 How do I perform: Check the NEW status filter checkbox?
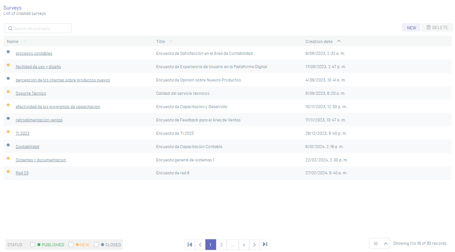click(x=71, y=245)
